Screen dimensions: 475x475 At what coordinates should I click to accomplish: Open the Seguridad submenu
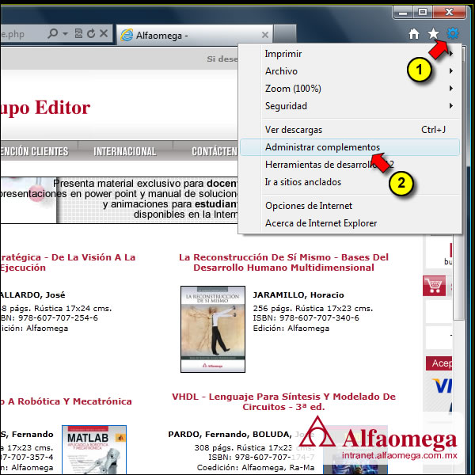350,106
